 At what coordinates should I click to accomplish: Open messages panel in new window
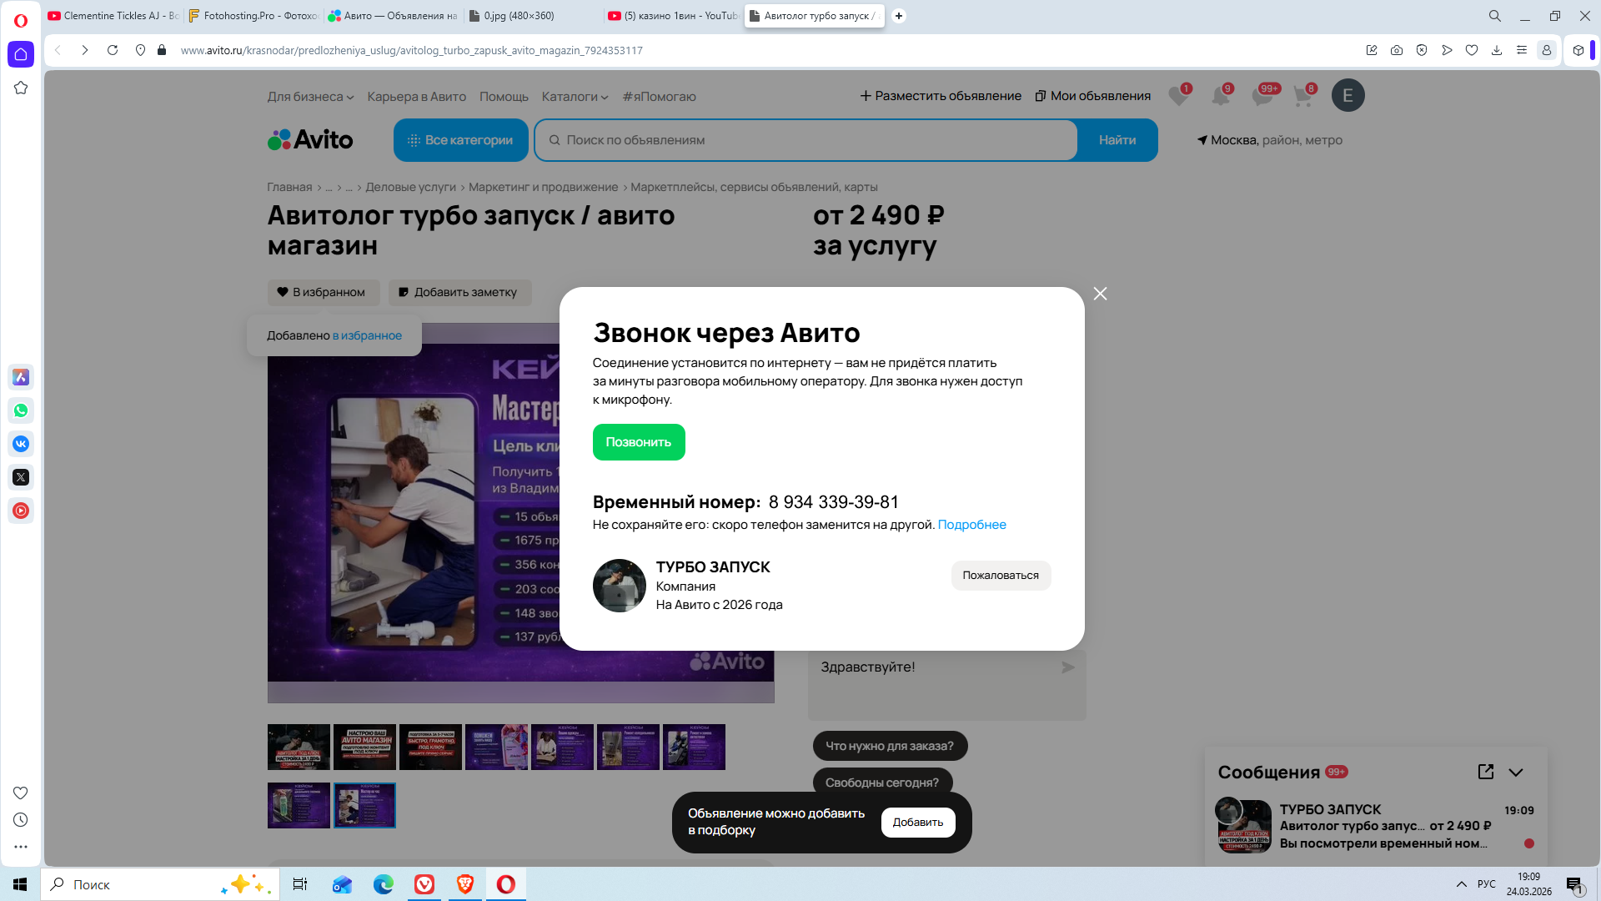point(1485,772)
